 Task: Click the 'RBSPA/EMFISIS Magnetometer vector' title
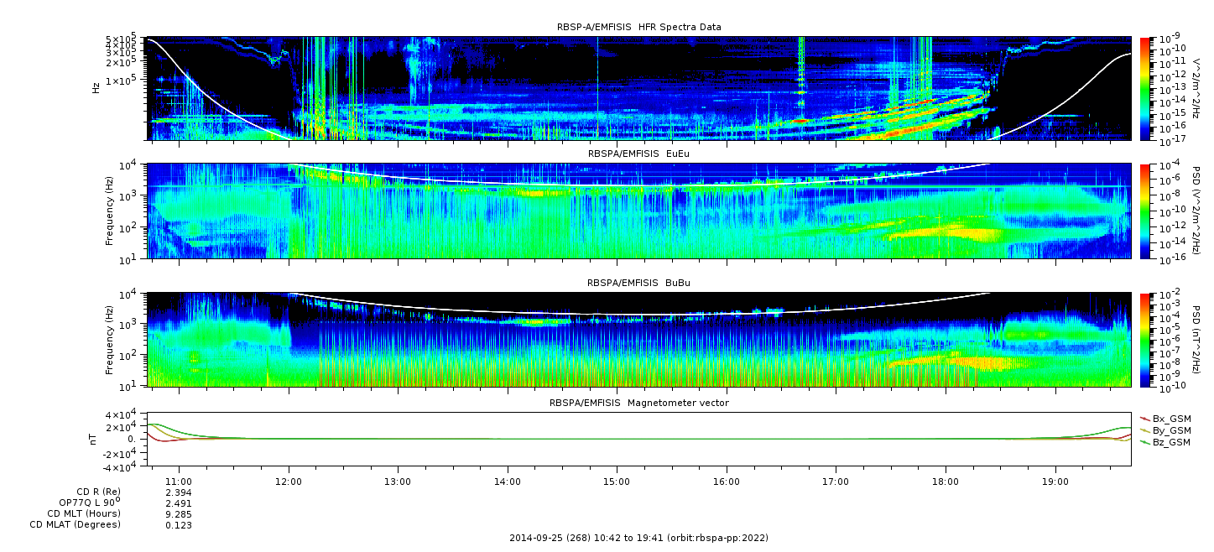[638, 403]
